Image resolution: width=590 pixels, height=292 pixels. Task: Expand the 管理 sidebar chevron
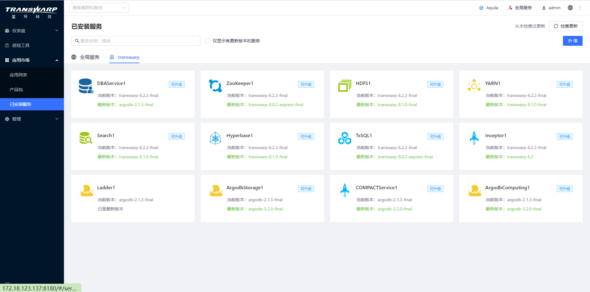57,119
